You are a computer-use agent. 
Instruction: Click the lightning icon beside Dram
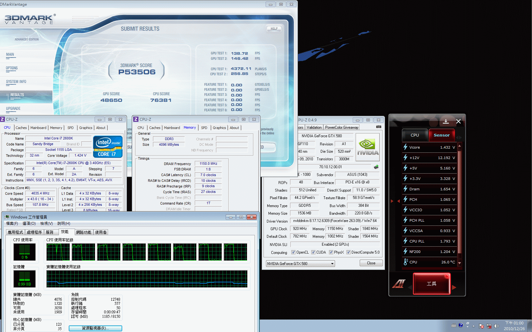405,189
